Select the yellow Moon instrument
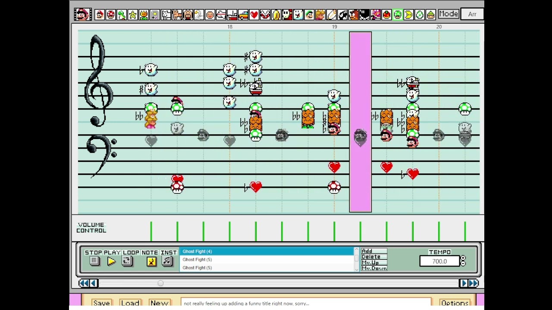 pos(408,15)
